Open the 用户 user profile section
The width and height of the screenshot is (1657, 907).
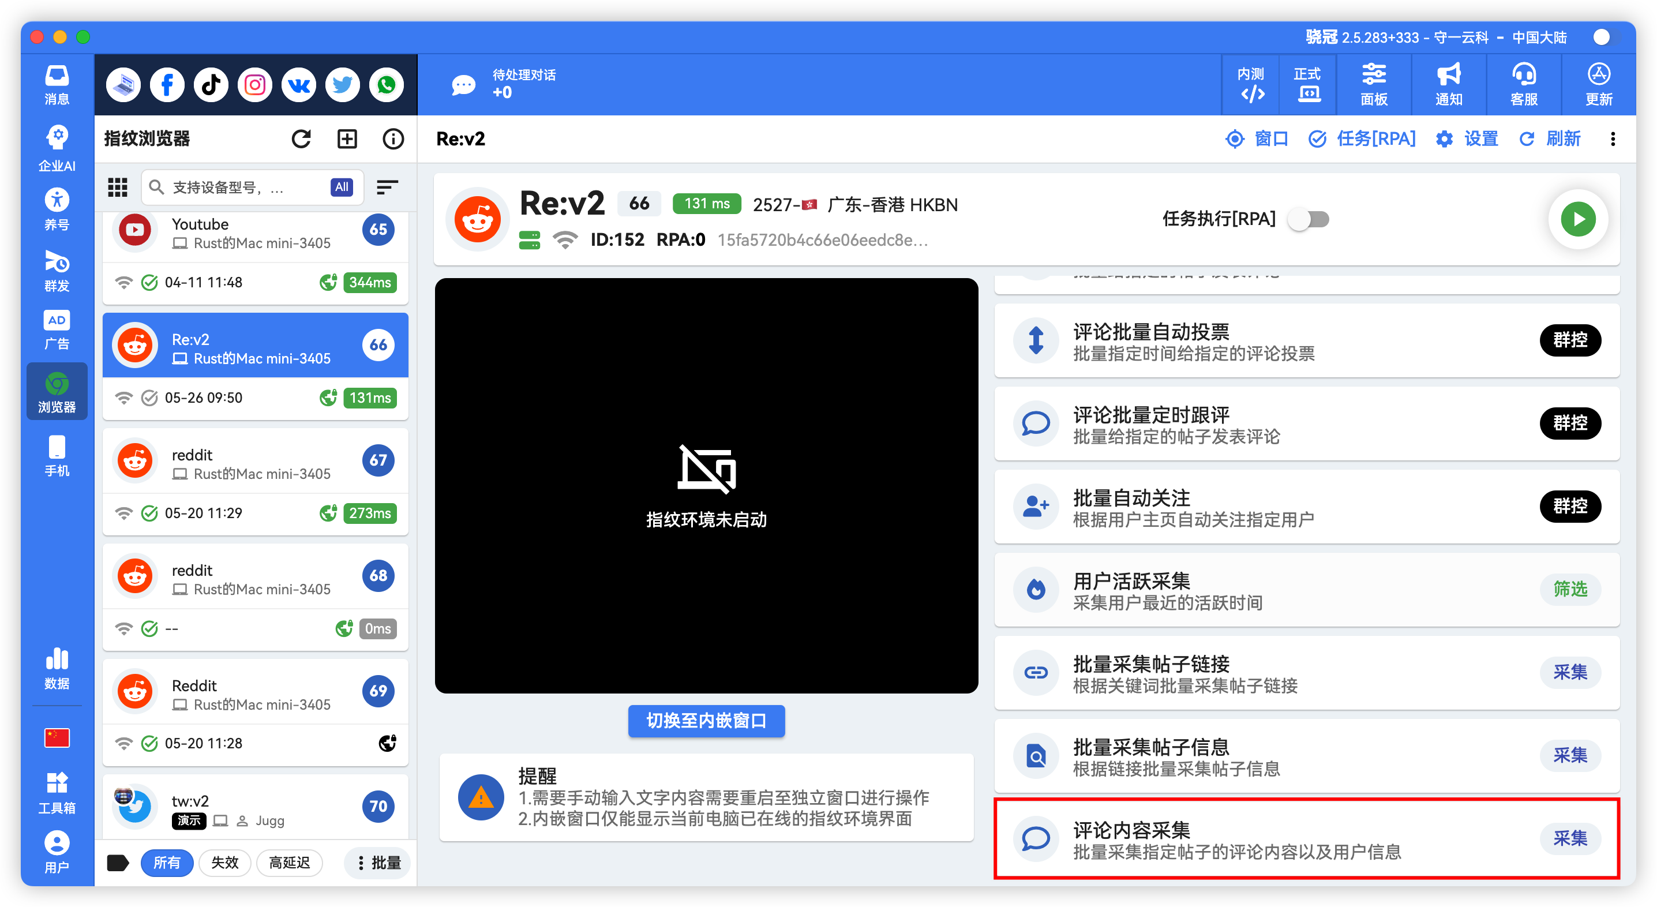coord(57,852)
